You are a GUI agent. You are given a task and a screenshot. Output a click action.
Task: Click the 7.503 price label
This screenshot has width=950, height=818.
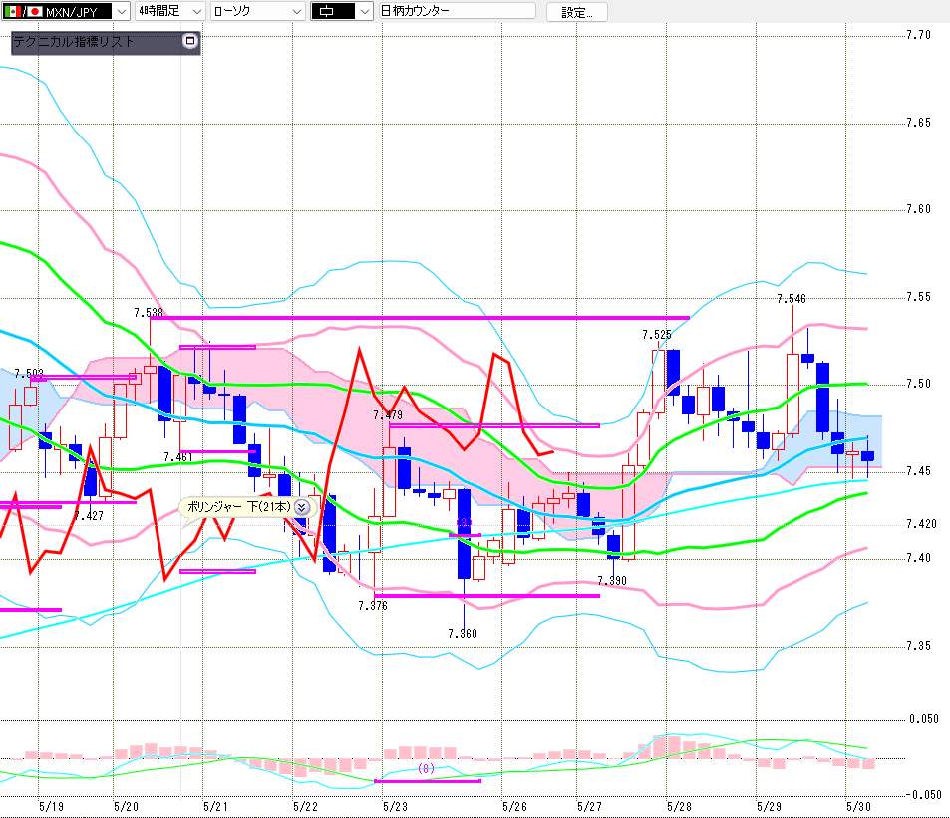coord(29,373)
